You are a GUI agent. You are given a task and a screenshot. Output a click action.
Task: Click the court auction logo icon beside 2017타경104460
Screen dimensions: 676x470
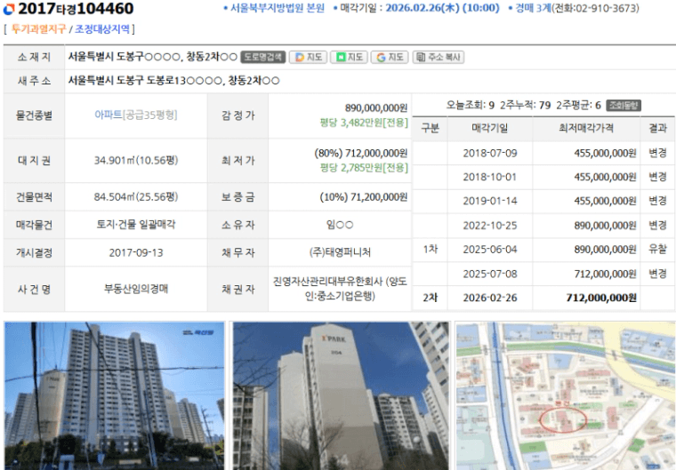(x=9, y=8)
